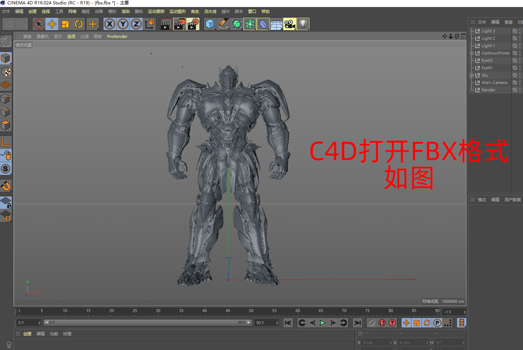
Task: Toggle layer swatch for Light 3
Action: (515, 31)
